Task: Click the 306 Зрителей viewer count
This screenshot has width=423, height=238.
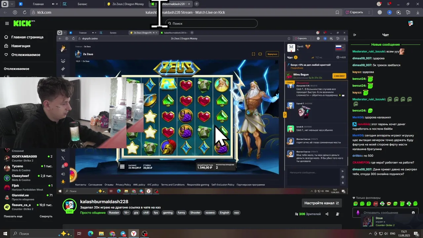Action: click(x=308, y=214)
